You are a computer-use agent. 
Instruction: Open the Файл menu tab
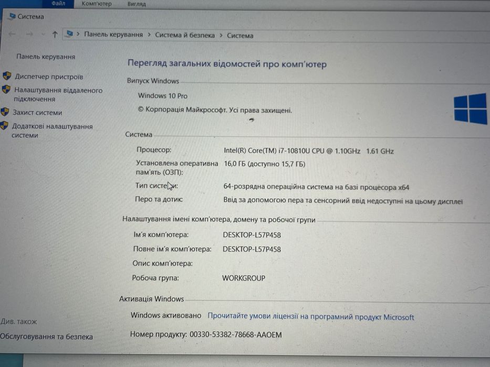(x=58, y=4)
